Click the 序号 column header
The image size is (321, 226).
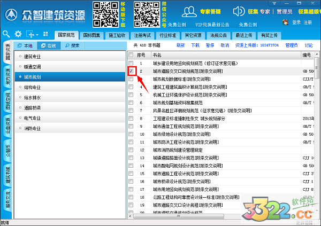click(141, 55)
